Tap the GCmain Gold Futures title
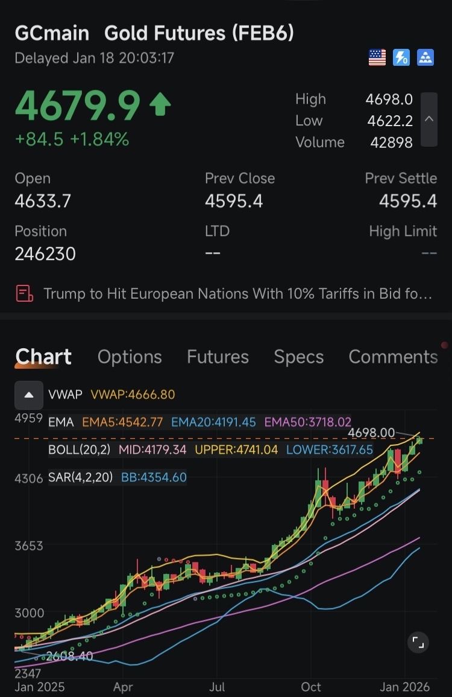The width and height of the screenshot is (452, 697). [154, 33]
